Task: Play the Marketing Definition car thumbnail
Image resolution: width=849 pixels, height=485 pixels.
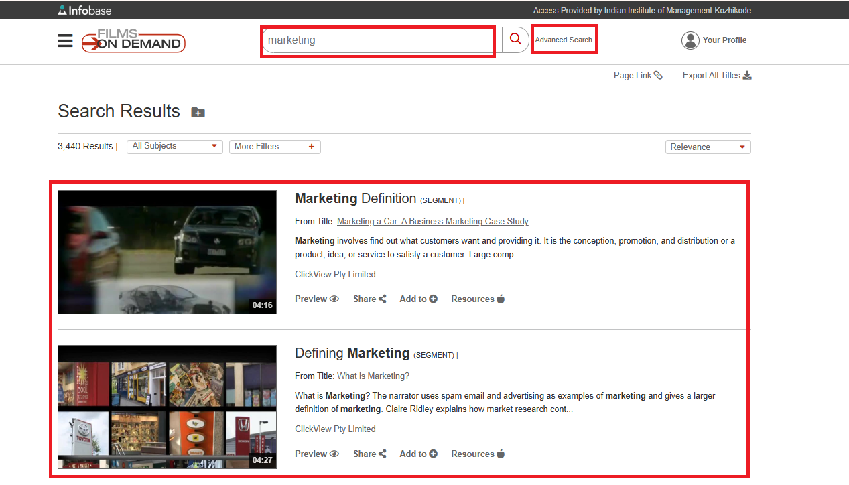Action: pyautogui.click(x=167, y=252)
